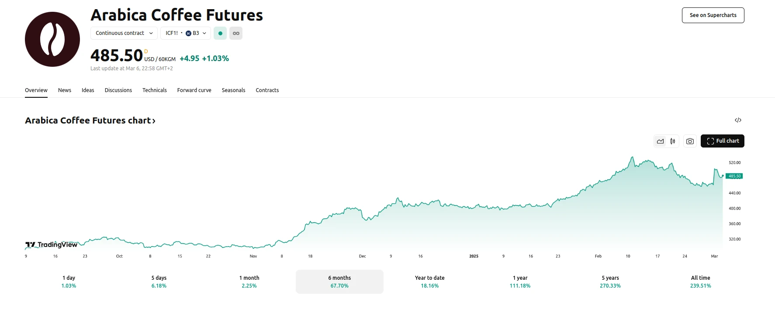Take a chart snapshot with camera icon
775x309 pixels.
click(690, 141)
